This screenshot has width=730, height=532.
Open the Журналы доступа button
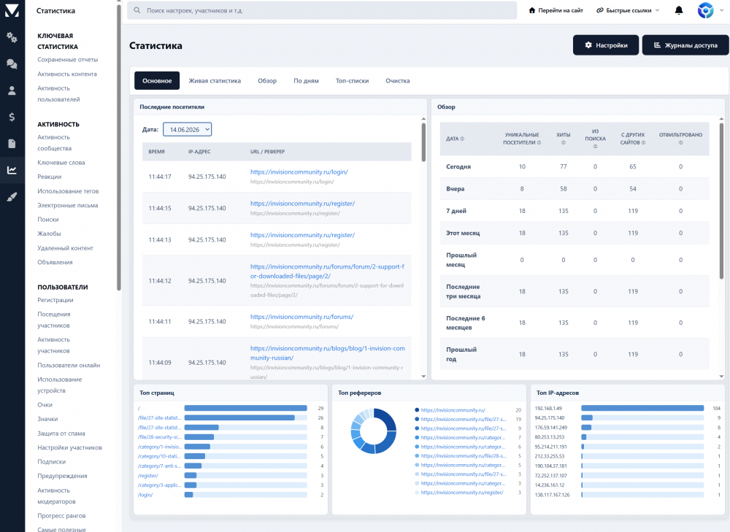(x=685, y=45)
